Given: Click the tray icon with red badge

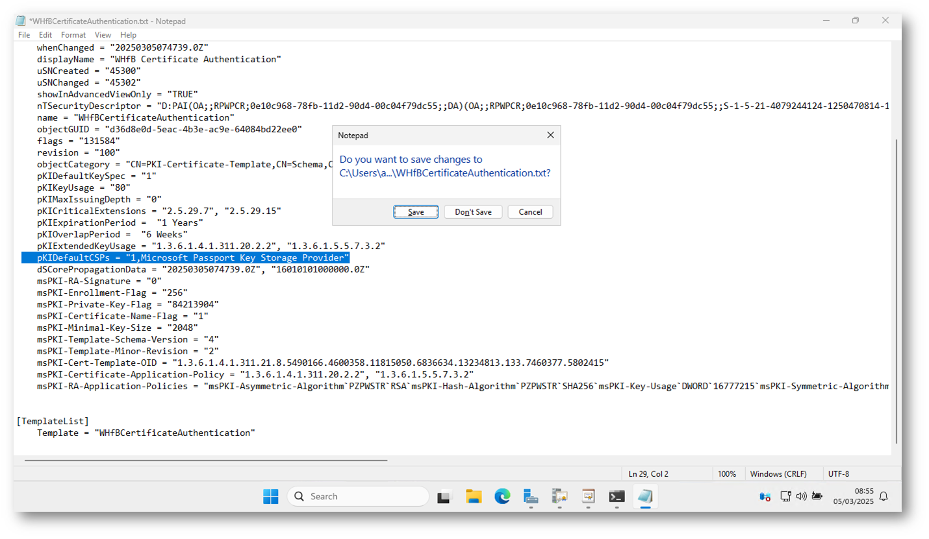Looking at the screenshot, I should pos(765,497).
